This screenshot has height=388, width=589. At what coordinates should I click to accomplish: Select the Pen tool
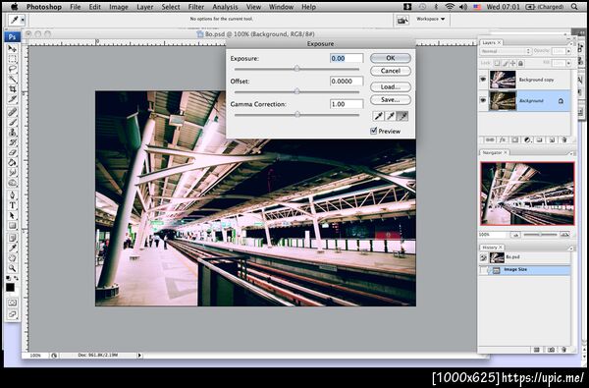tap(13, 195)
